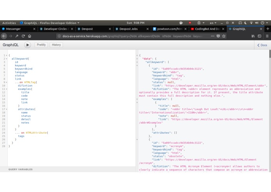This screenshot has width=271, height=192.
Task: Click "attributes": [] entry in results
Action: click(x=164, y=133)
